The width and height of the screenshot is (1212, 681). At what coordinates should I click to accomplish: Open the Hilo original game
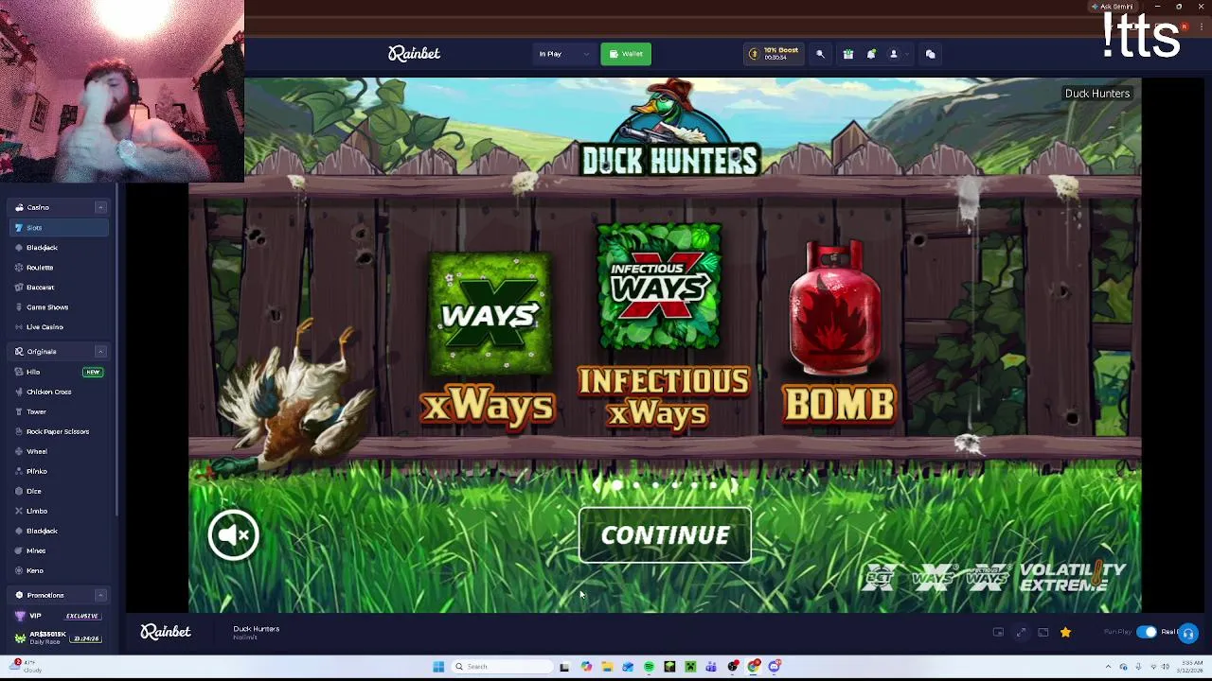click(x=59, y=373)
